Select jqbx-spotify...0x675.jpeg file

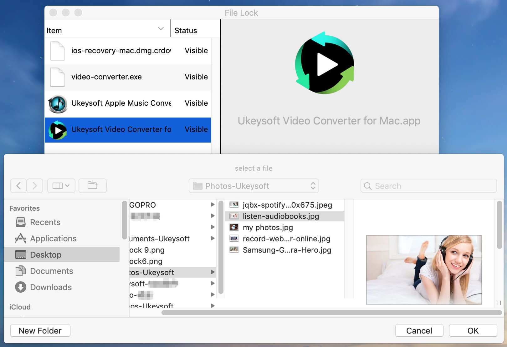click(x=285, y=205)
